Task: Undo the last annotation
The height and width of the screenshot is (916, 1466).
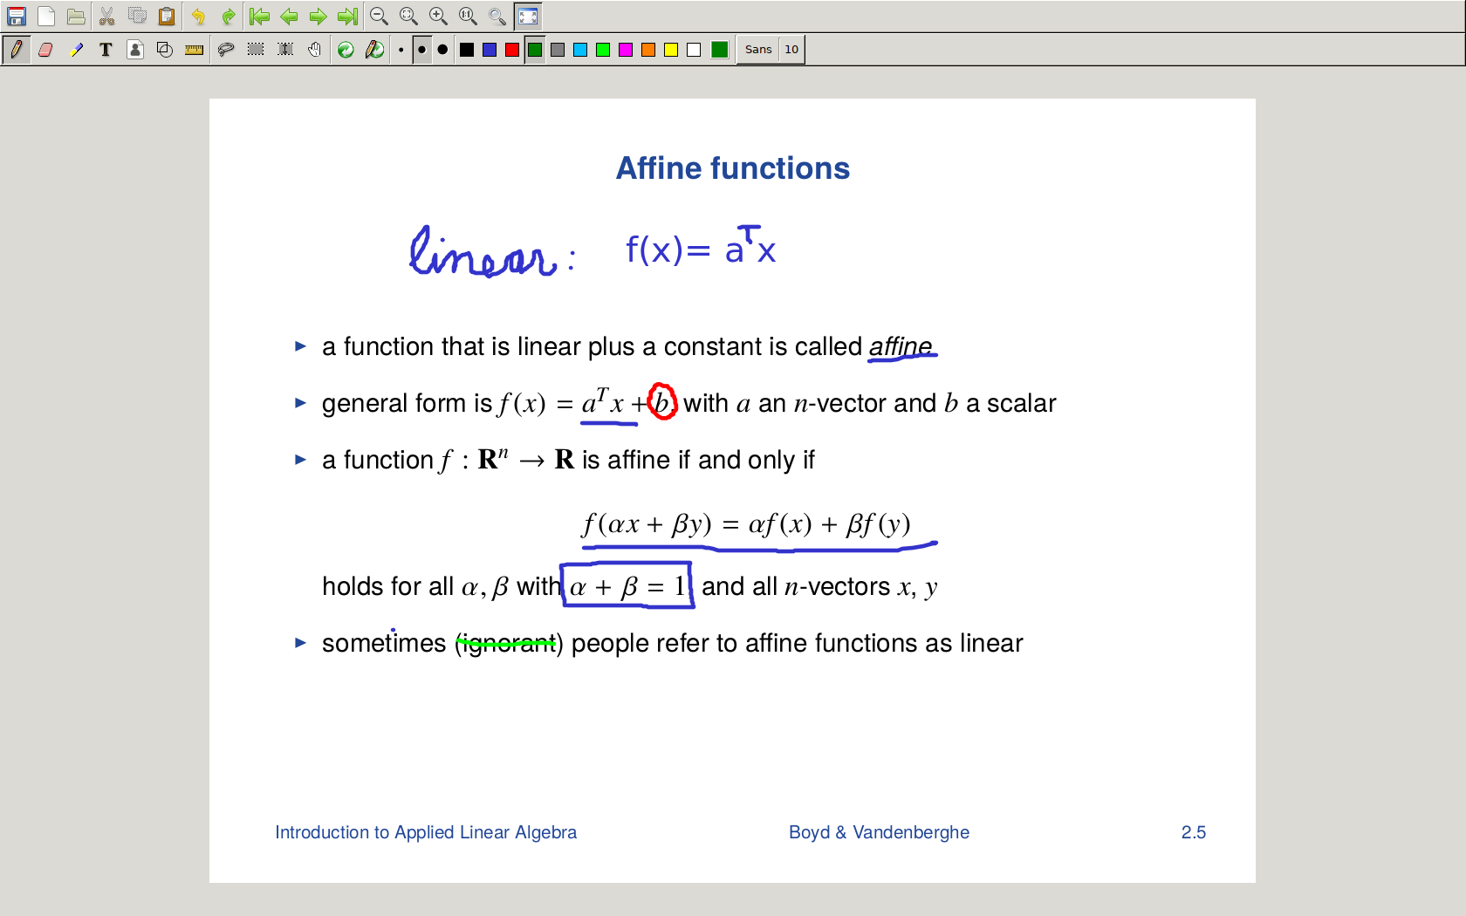Action: coord(199,17)
